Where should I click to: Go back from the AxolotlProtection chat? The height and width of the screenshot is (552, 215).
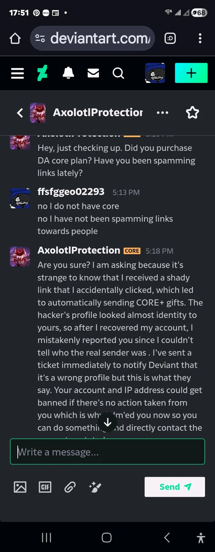(x=20, y=113)
